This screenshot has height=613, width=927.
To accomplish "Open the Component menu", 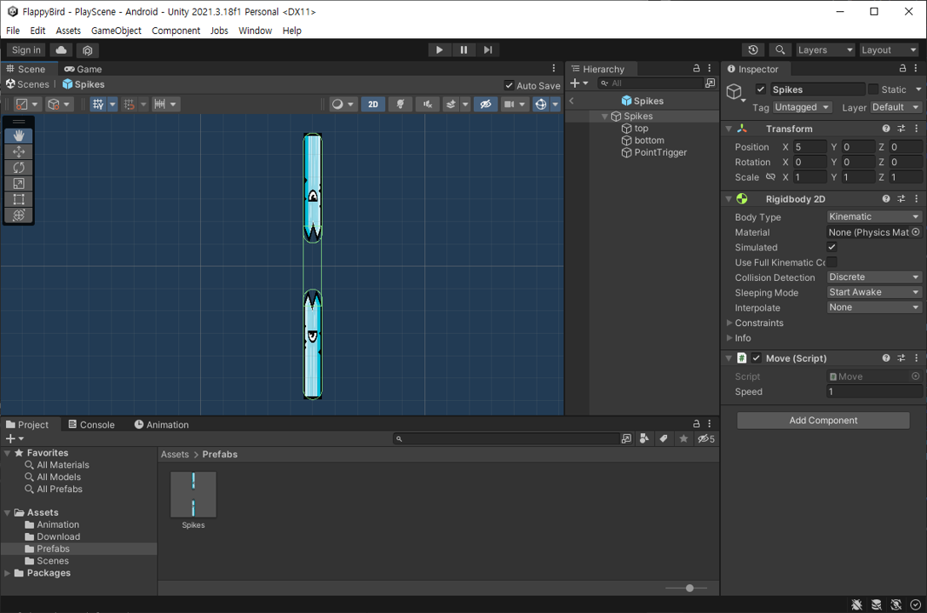I will click(x=176, y=31).
